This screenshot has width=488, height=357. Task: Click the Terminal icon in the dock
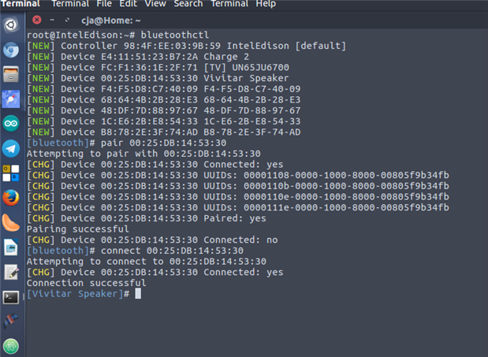coord(11,297)
